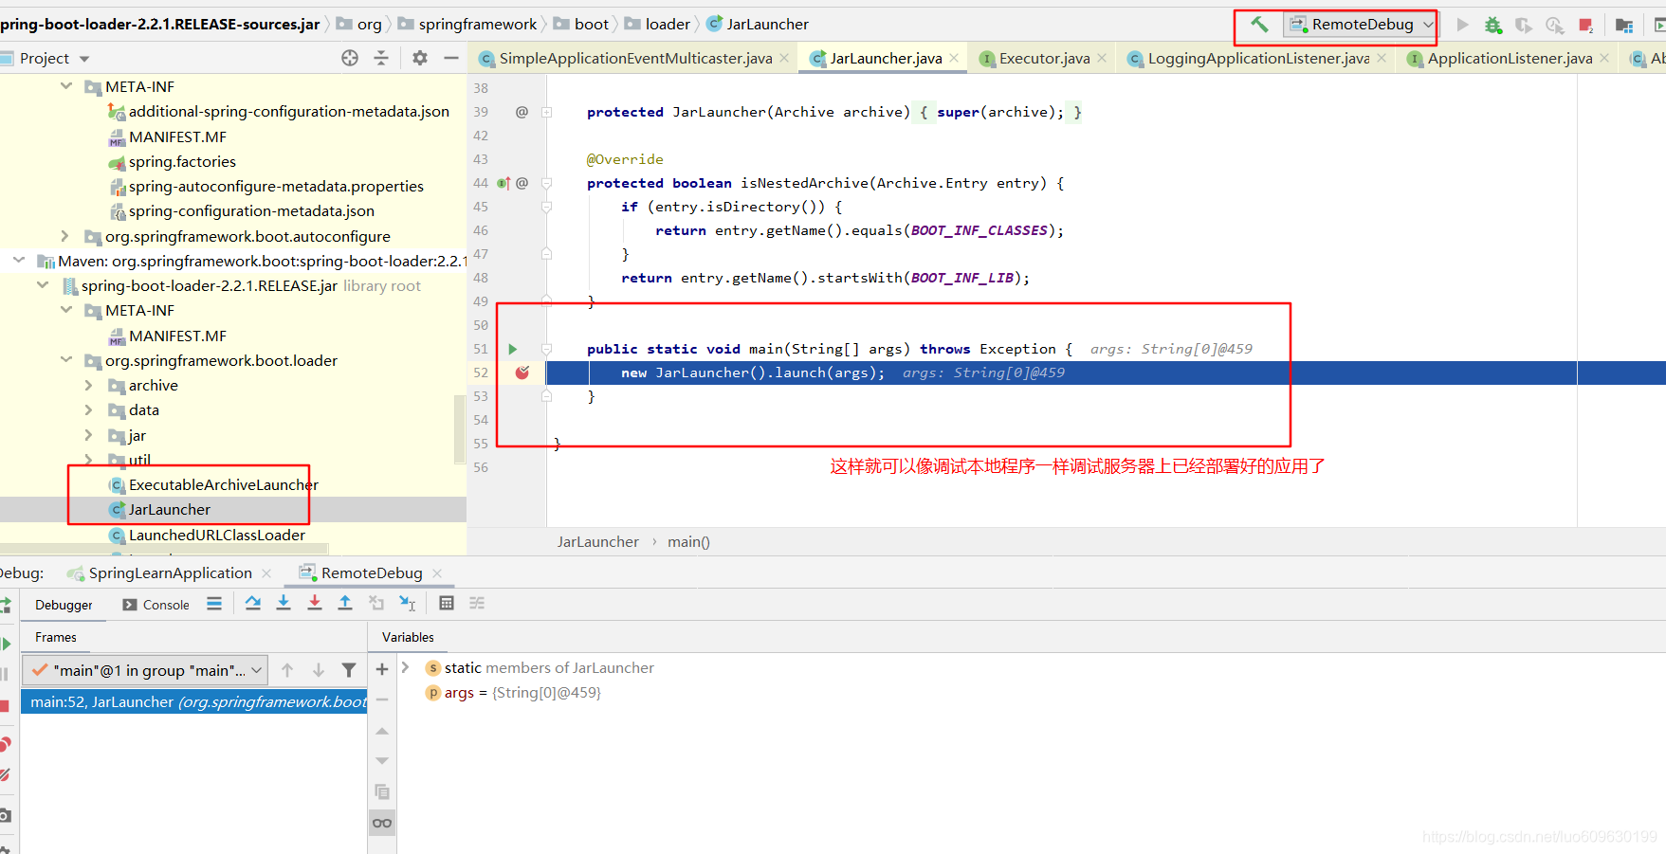1666x854 pixels.
Task: Open the RemoteDebug run configuration dropdown
Action: pyautogui.click(x=1360, y=25)
